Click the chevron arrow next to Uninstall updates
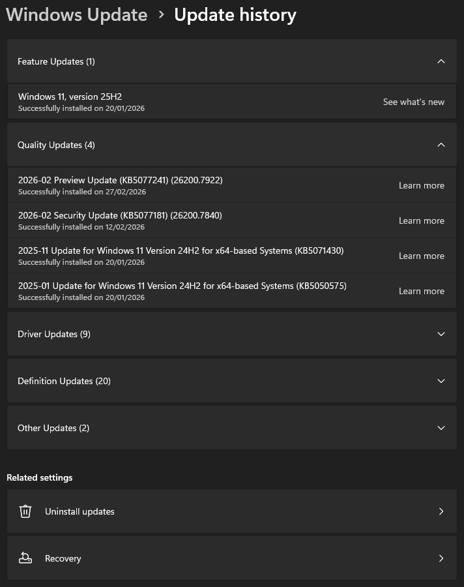This screenshot has width=464, height=587. click(441, 511)
